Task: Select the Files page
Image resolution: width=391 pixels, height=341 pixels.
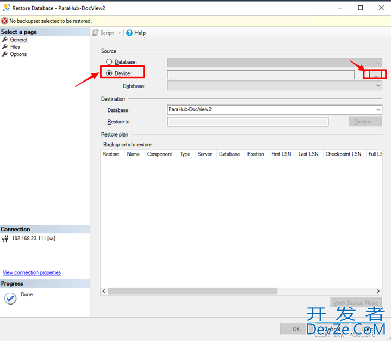Action: (15, 47)
